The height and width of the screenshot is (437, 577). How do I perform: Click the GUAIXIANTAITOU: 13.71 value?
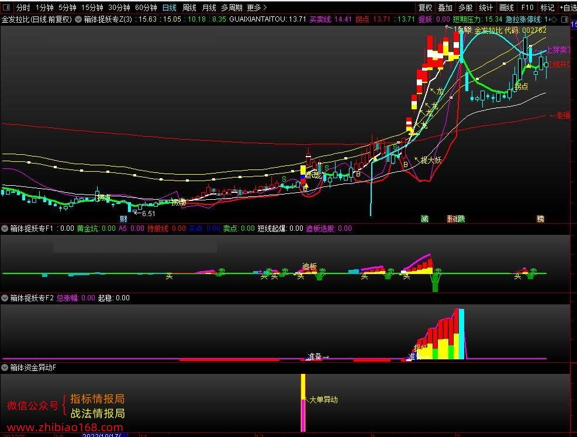point(268,19)
